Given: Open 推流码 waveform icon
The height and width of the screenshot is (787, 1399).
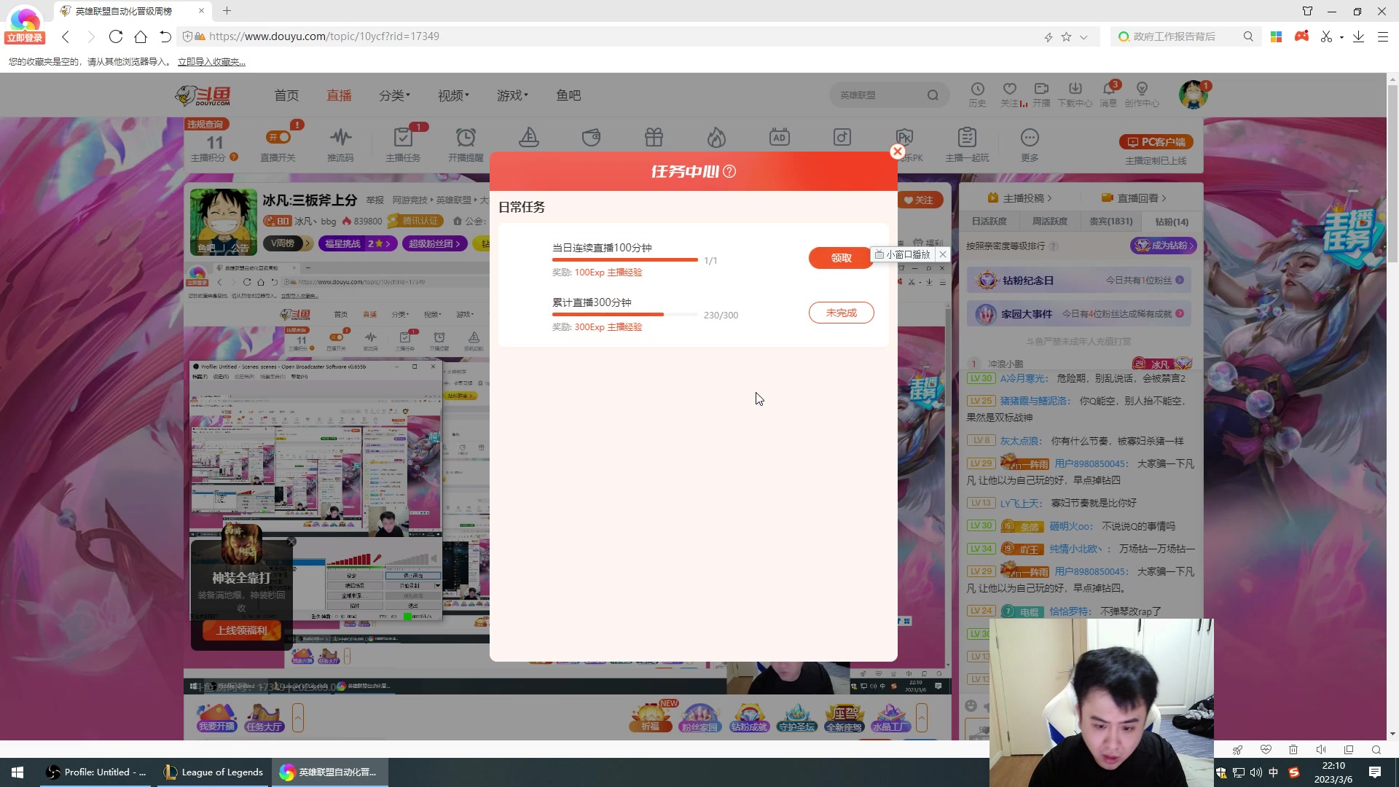Looking at the screenshot, I should [x=340, y=137].
